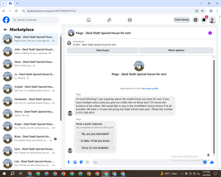Open the Lynn conversation in the list

[x=30, y=151]
